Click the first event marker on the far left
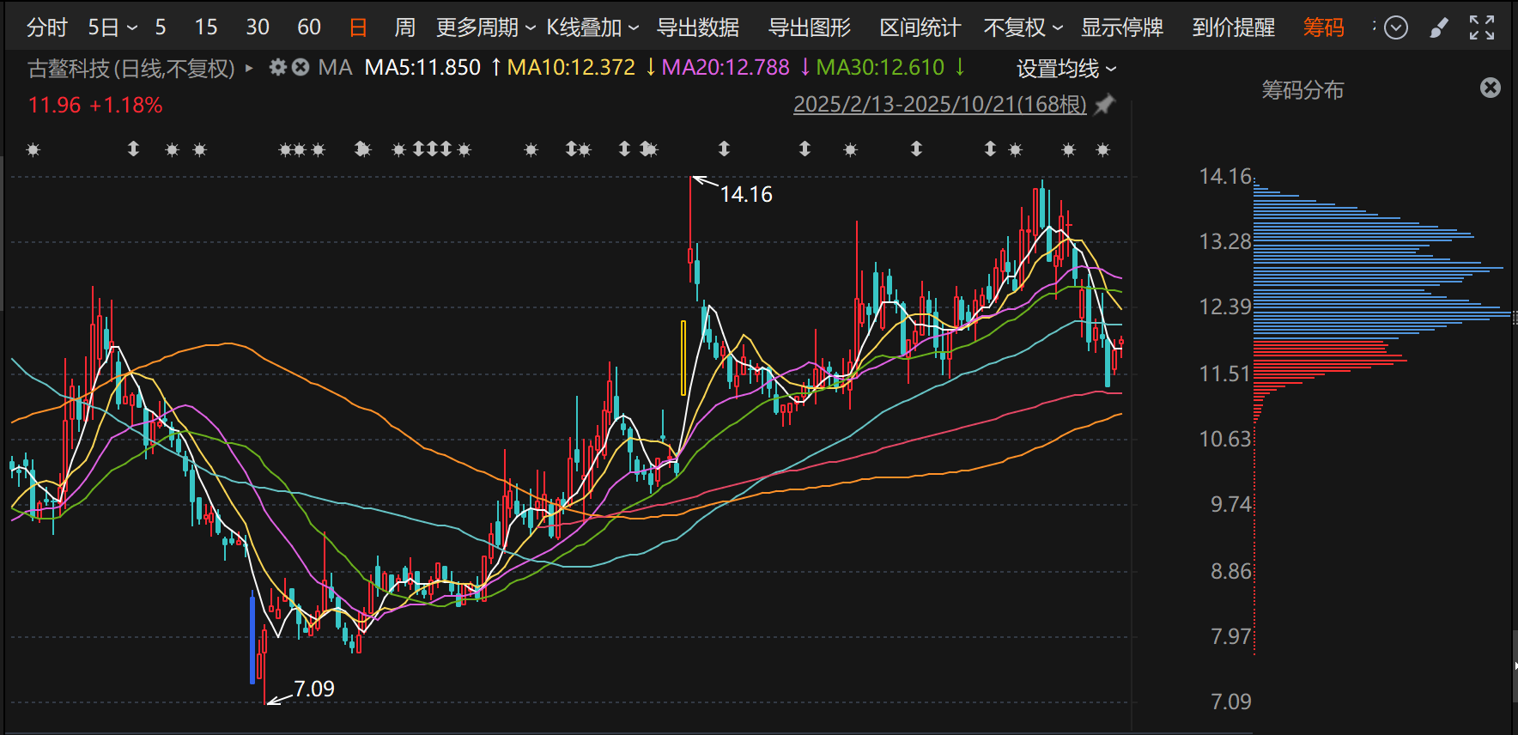 tap(33, 150)
